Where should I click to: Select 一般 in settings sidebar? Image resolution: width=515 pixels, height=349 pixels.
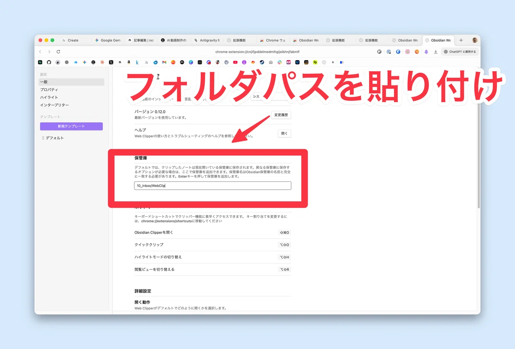[71, 82]
